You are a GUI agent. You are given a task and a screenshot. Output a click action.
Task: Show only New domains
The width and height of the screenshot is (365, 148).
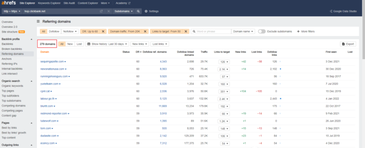70,44
